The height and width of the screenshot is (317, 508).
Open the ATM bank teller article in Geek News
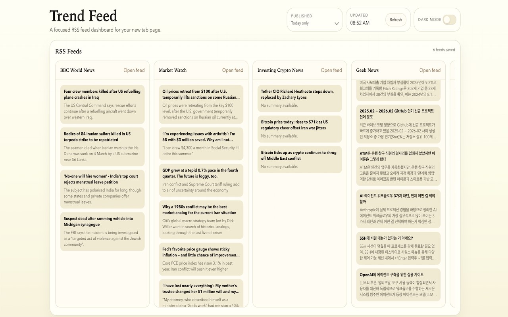click(398, 166)
